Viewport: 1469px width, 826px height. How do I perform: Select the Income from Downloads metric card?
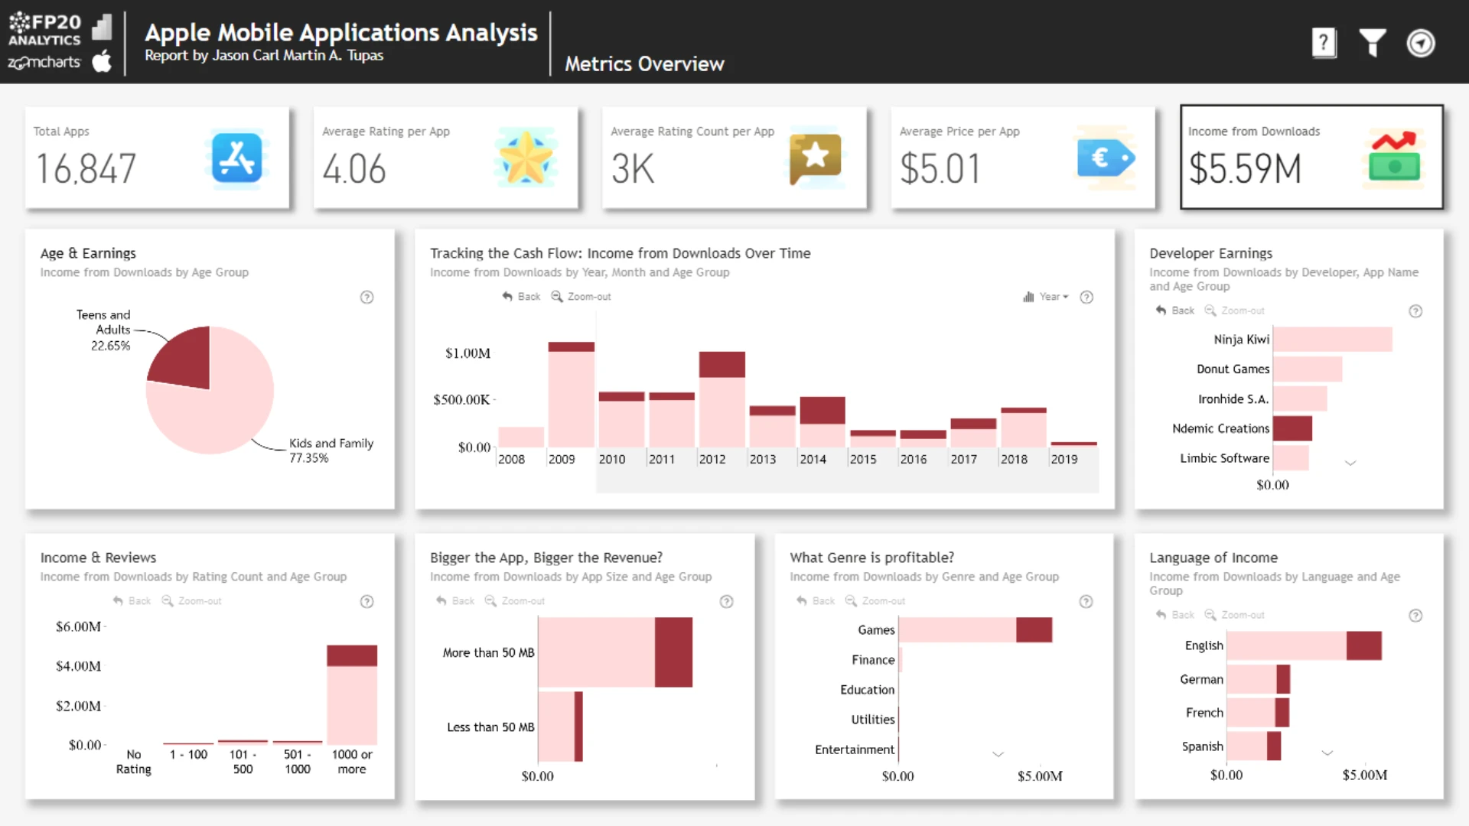(1311, 158)
